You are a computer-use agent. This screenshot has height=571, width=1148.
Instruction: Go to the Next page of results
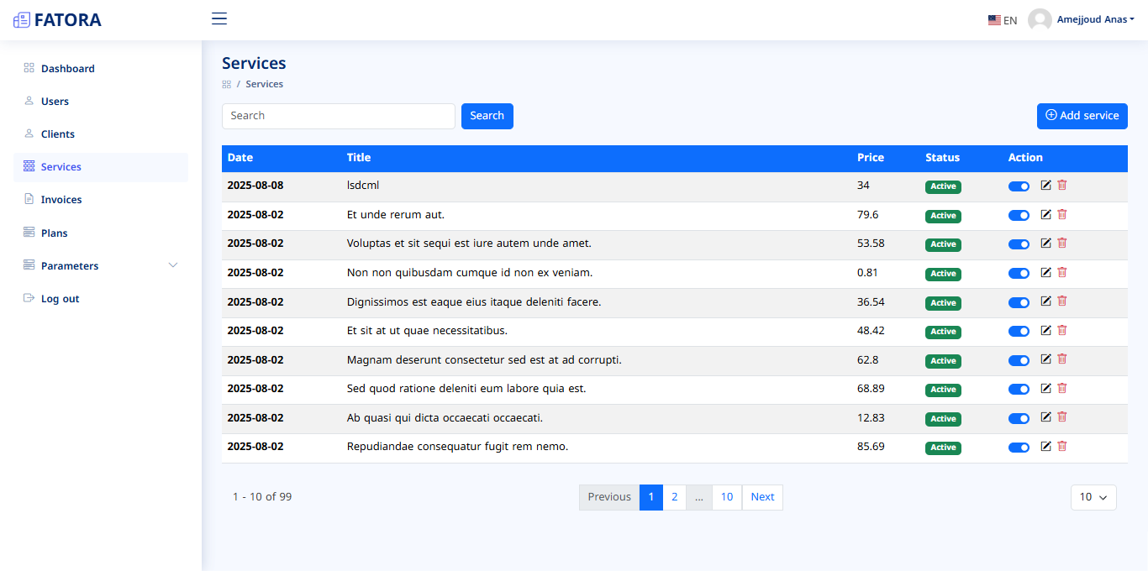[762, 497]
